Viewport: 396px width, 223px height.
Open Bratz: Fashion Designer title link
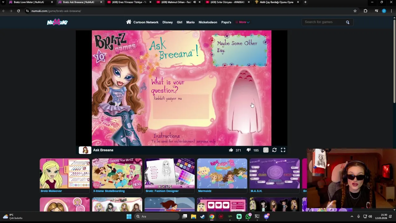click(162, 191)
